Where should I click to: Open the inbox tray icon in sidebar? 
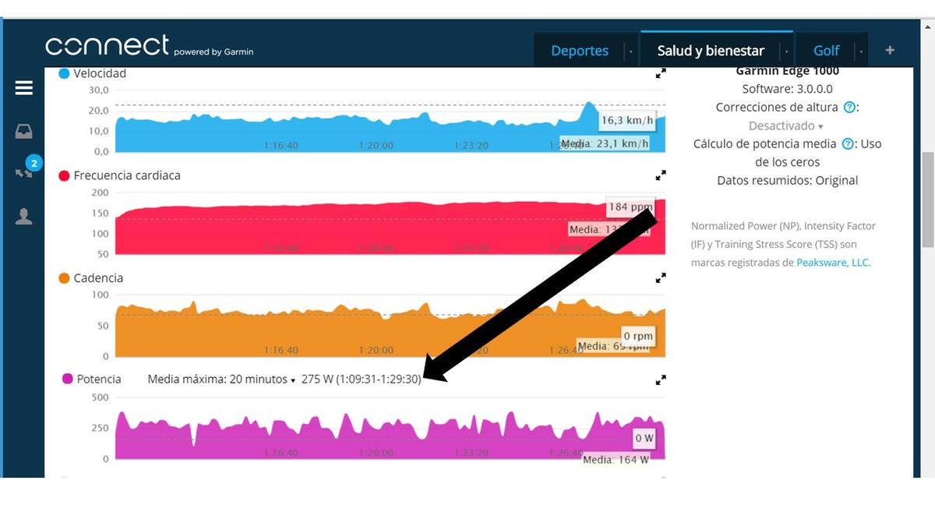click(24, 132)
